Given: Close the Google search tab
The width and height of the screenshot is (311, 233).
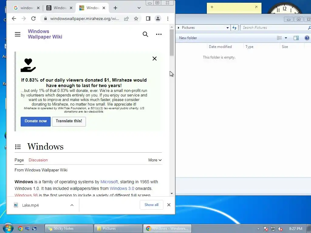Looking at the screenshot, I should click(38, 8).
